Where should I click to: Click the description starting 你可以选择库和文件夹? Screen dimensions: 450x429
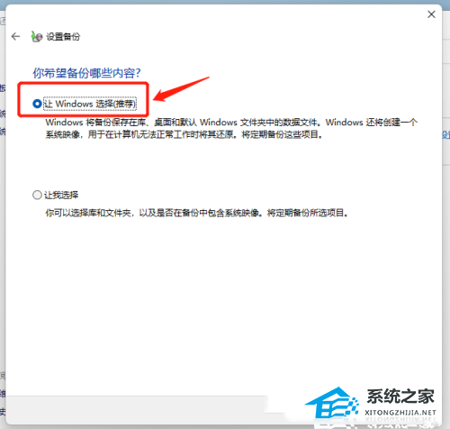[197, 213]
